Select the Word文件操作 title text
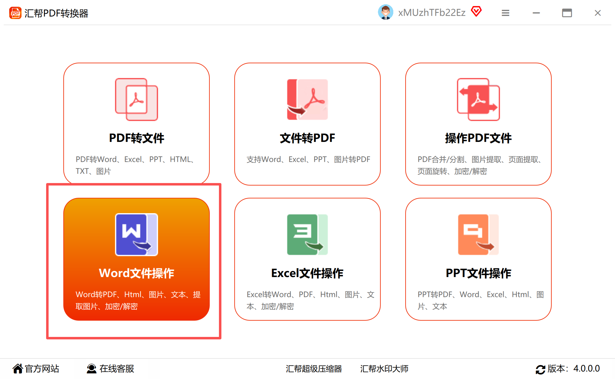This screenshot has width=615, height=379. pos(136,273)
